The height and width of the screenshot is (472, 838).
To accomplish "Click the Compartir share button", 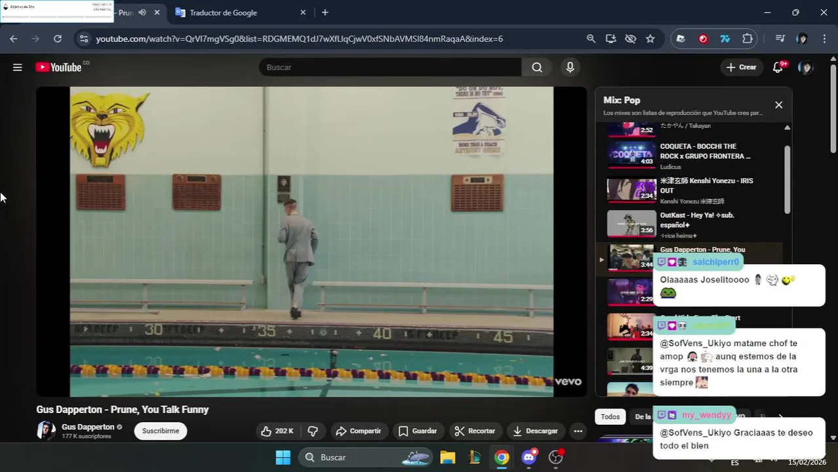I will click(358, 431).
